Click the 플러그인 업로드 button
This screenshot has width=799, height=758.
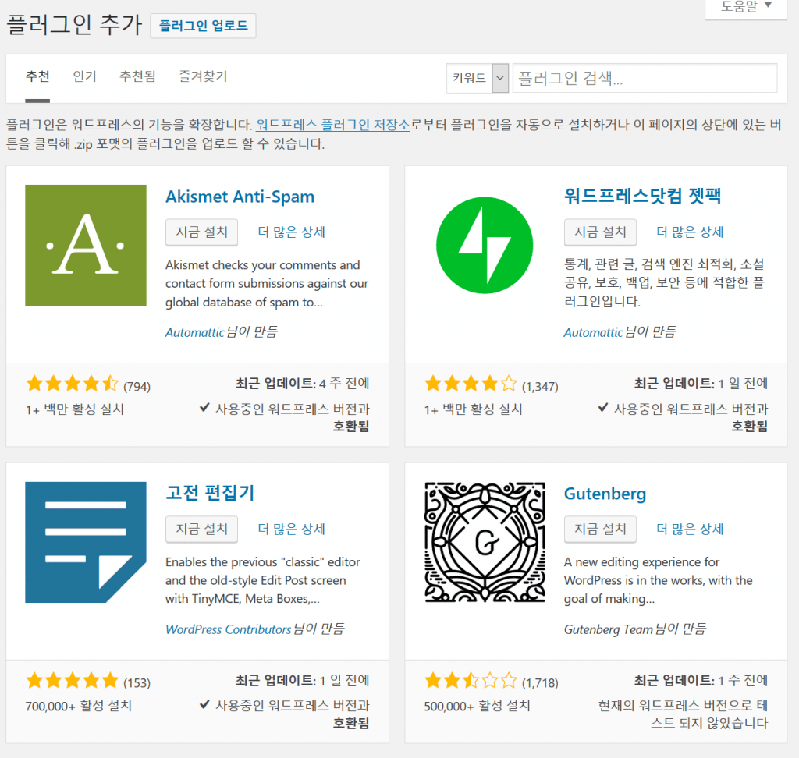[x=203, y=26]
